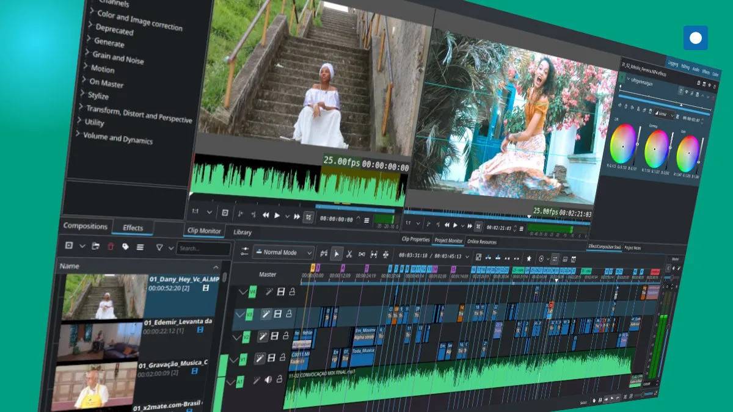Open the project bin hamburger menu
This screenshot has width=733, height=412.
tap(140, 247)
